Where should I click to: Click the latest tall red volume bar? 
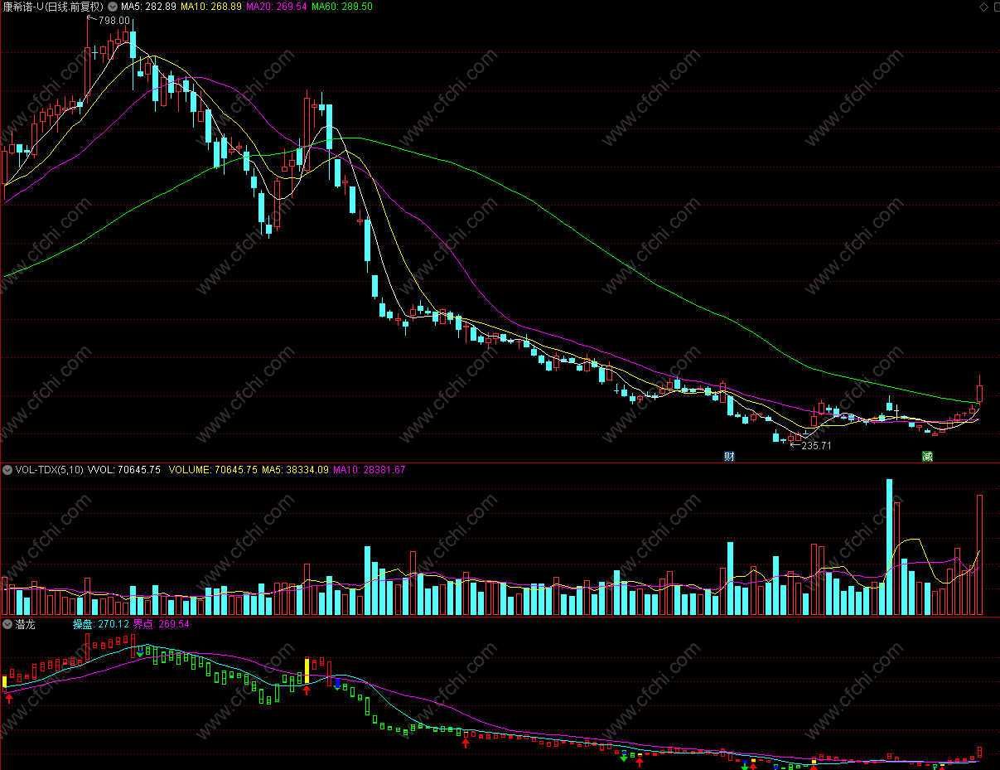tap(980, 555)
